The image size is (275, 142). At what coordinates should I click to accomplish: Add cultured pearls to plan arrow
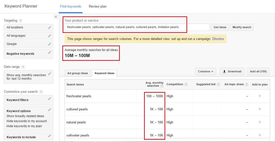tap(260, 109)
